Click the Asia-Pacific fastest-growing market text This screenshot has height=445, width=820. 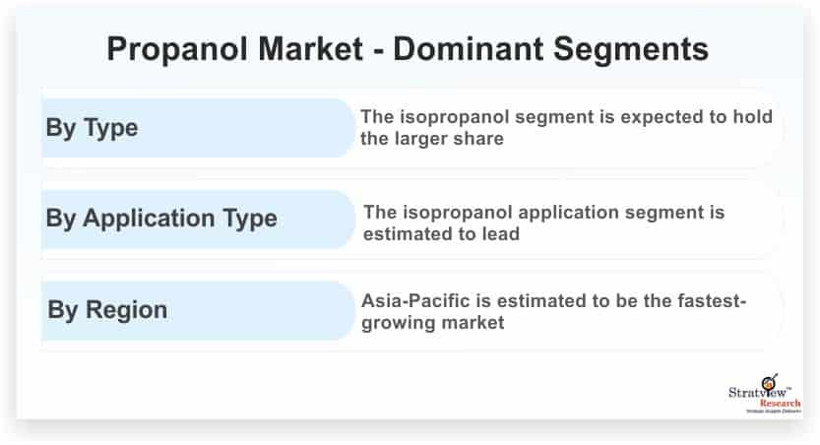pos(553,312)
